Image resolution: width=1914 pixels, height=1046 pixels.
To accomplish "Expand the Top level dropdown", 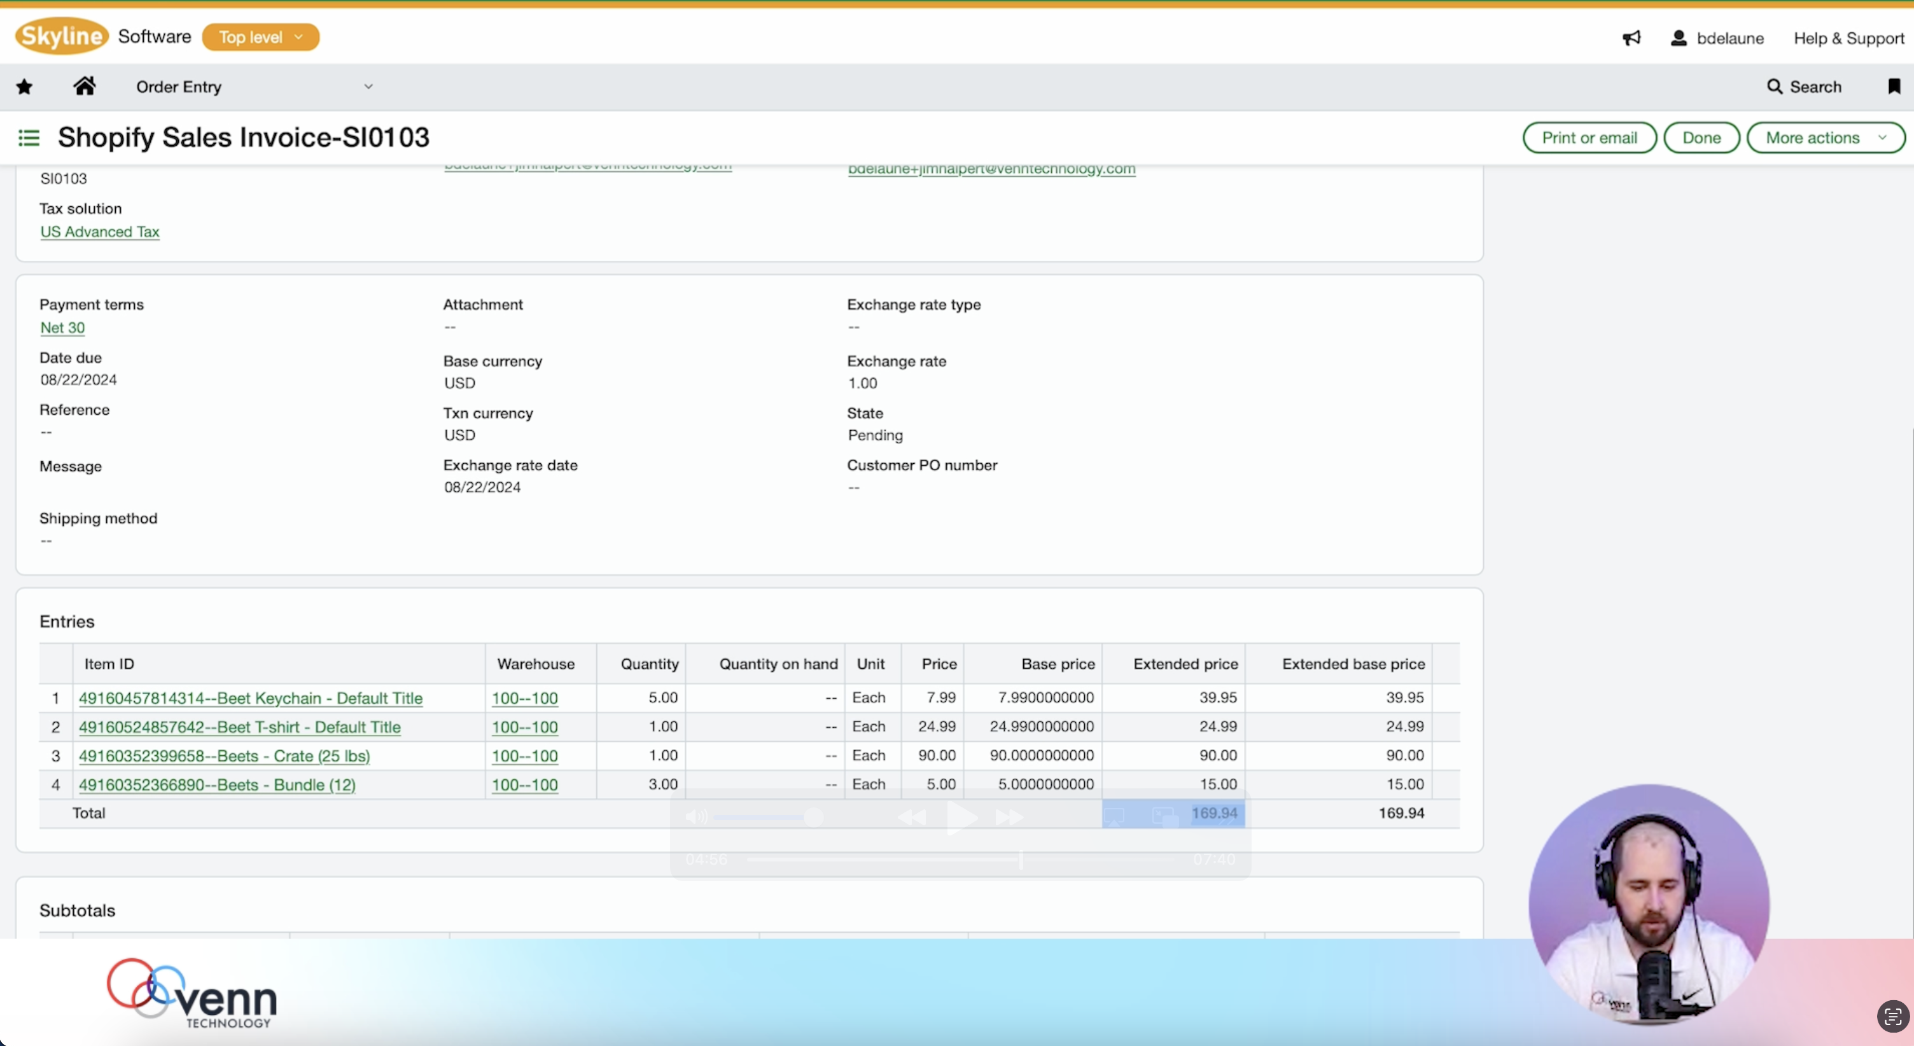I will [261, 37].
